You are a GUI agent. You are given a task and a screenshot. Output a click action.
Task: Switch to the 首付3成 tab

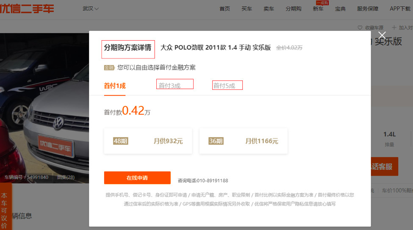click(169, 86)
